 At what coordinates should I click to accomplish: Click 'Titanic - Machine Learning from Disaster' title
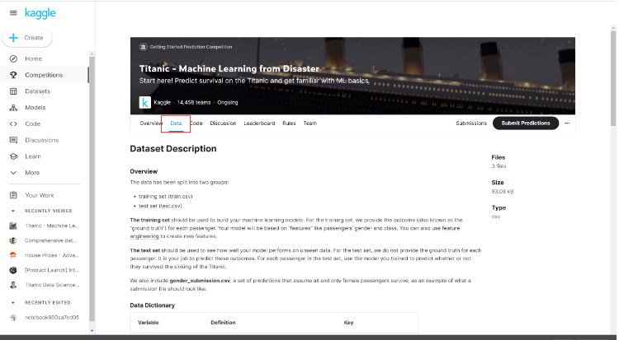coord(229,68)
